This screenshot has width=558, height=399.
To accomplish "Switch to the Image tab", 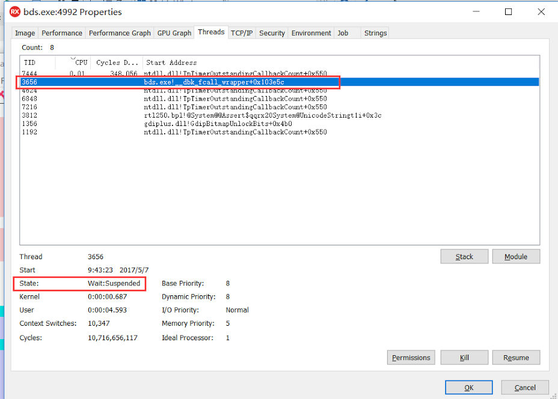I will click(x=25, y=33).
